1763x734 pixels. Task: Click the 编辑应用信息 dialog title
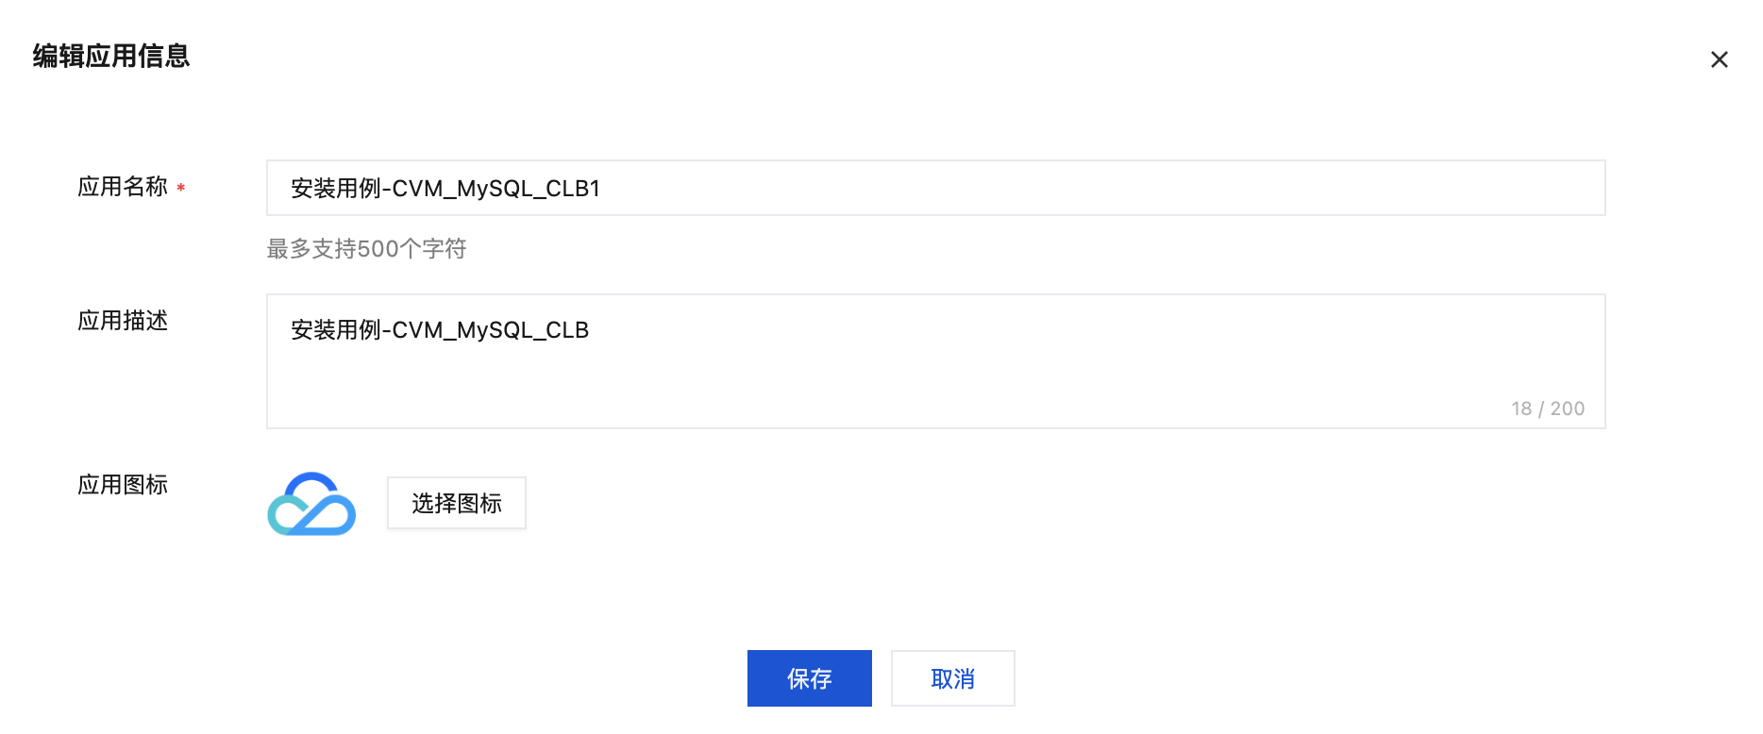[x=111, y=57]
